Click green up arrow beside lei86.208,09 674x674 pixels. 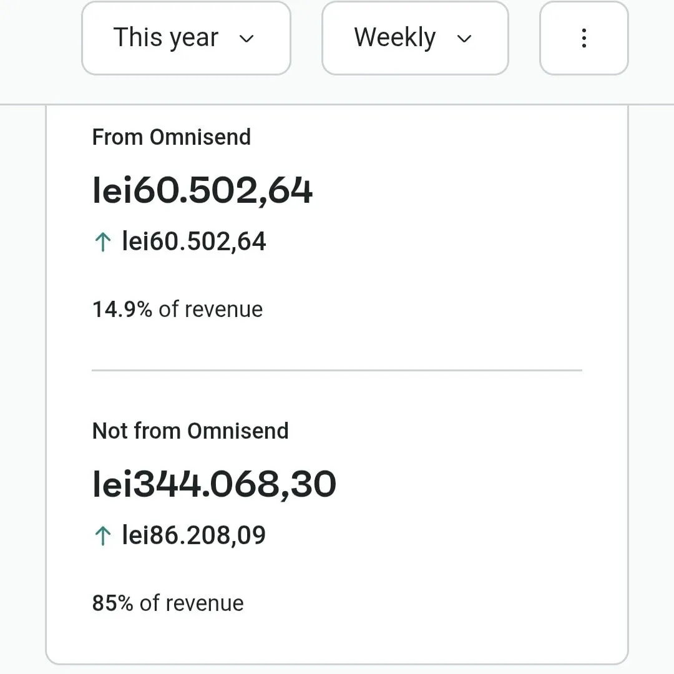[102, 535]
